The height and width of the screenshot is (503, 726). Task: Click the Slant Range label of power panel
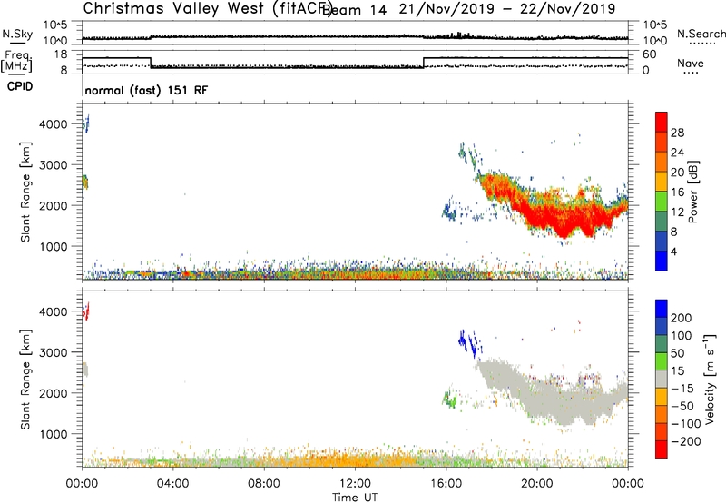[25, 192]
